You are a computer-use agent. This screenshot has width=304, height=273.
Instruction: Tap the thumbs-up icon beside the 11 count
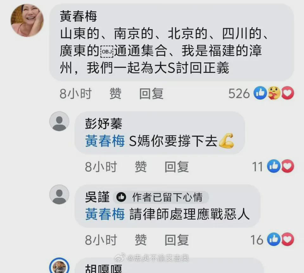click(x=274, y=166)
